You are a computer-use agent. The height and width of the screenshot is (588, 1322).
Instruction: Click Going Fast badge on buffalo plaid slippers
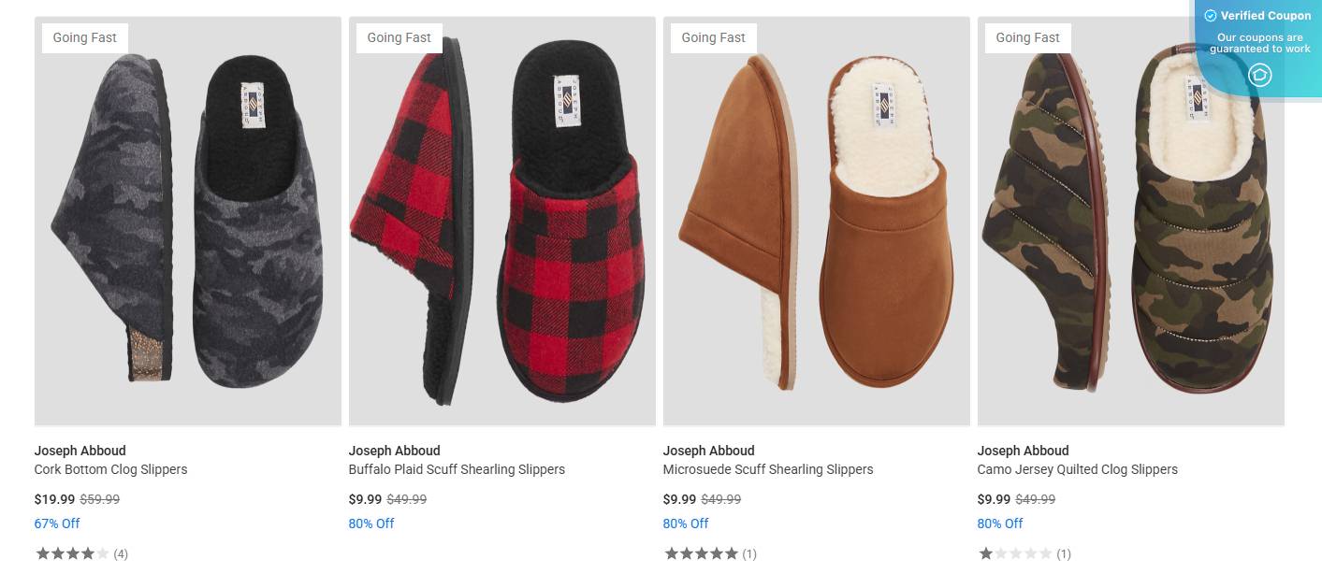tap(399, 37)
